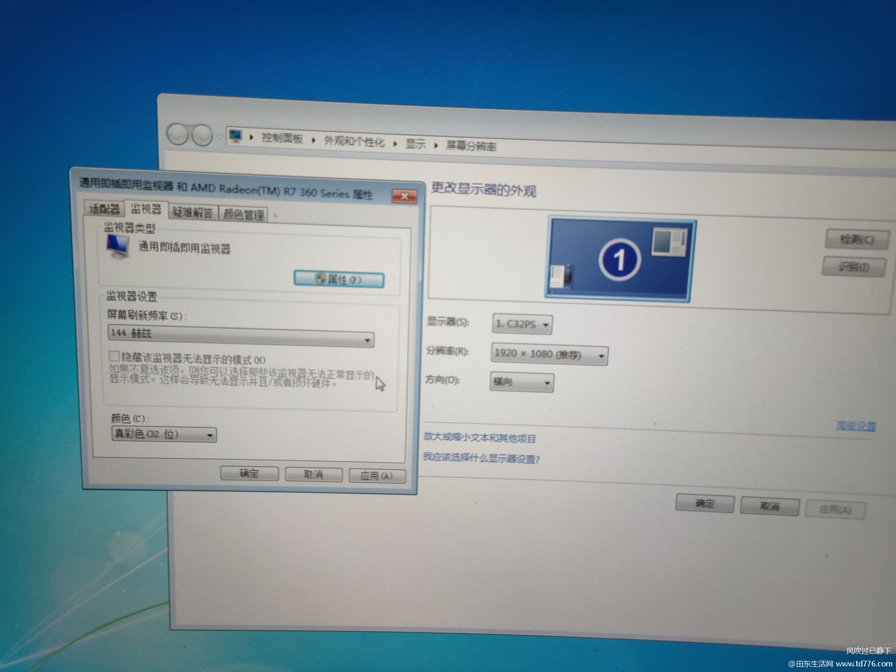Toggle 隐藏该监视器无法显示的模式 checkbox

114,357
